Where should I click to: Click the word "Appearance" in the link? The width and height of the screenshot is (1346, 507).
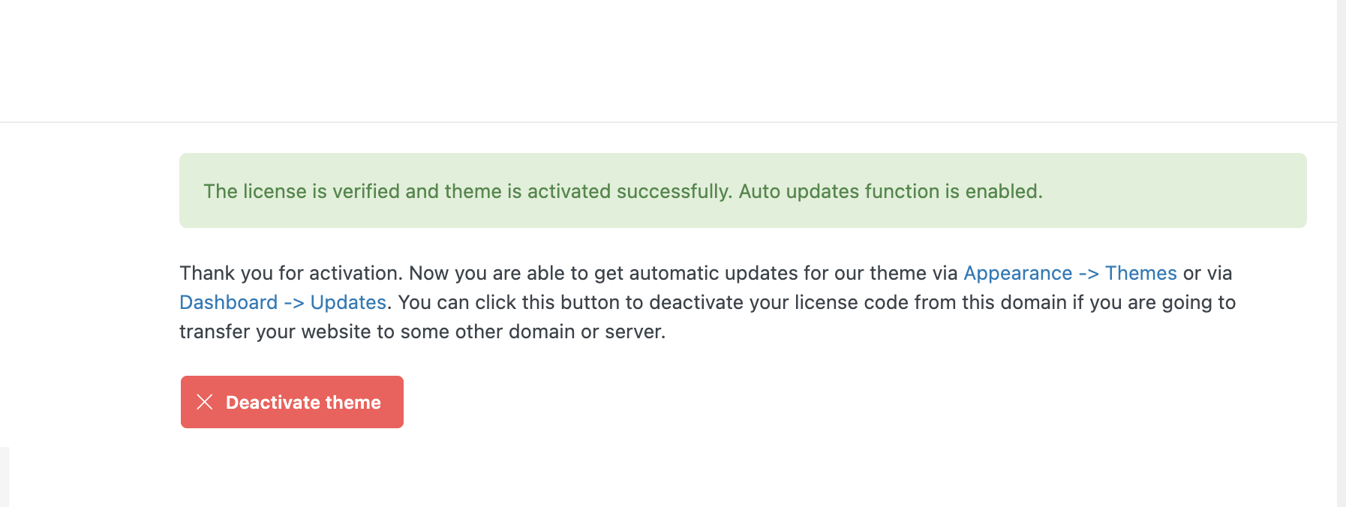[x=1017, y=273]
